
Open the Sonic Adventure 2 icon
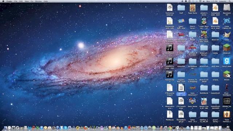pyautogui.click(x=193, y=88)
